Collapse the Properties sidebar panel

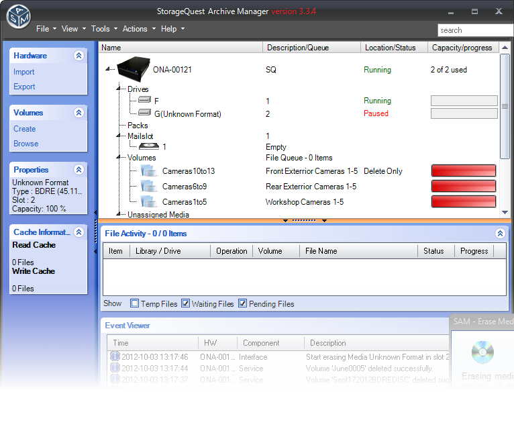pyautogui.click(x=79, y=170)
